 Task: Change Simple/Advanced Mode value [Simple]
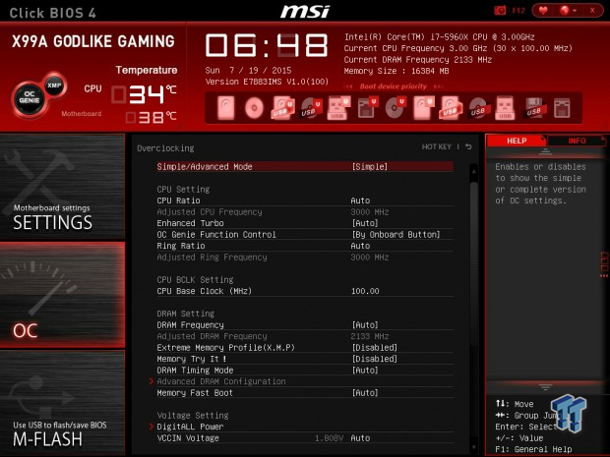coord(370,167)
